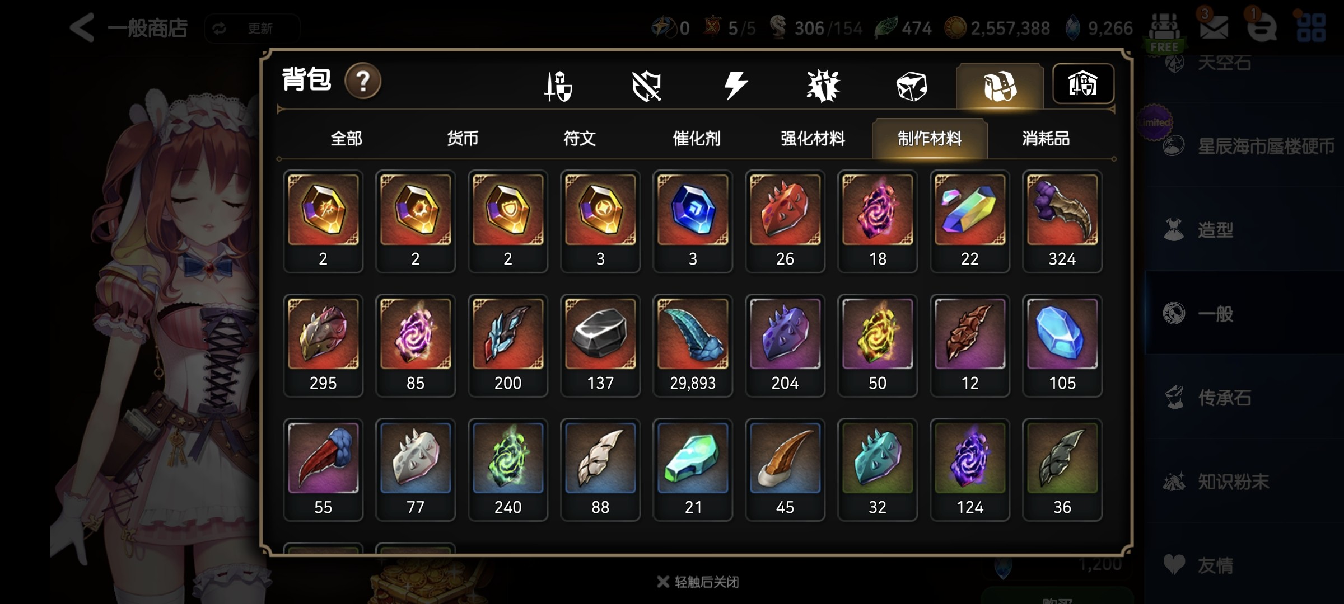Open the four-square grid menu icon
Viewport: 1344px width, 604px height.
coord(1311,27)
